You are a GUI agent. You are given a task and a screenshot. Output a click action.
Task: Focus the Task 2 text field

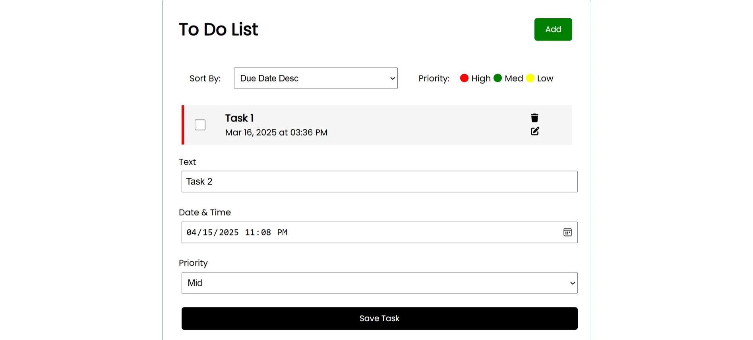(379, 181)
